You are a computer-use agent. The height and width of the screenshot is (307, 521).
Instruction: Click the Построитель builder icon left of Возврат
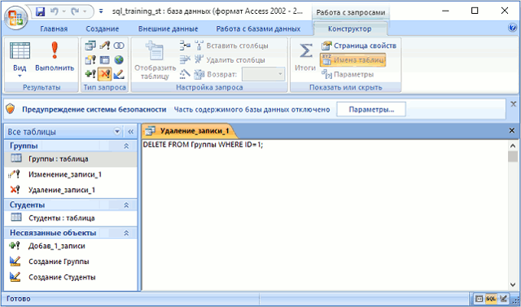[185, 74]
